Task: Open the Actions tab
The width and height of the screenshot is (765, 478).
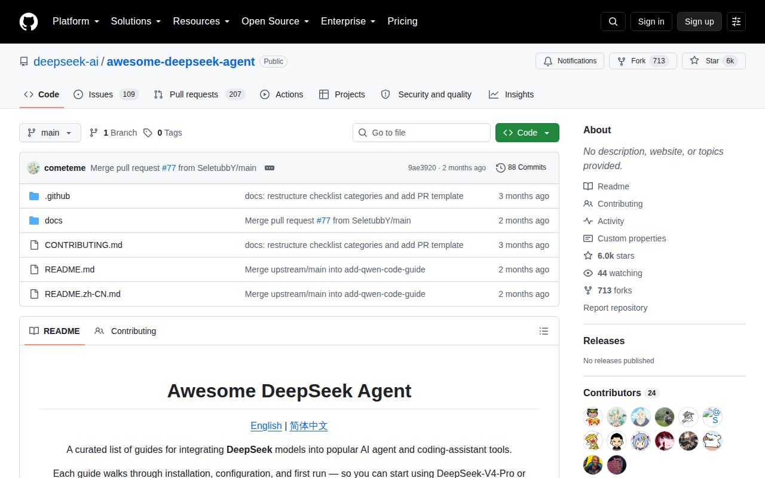Action: pyautogui.click(x=281, y=94)
